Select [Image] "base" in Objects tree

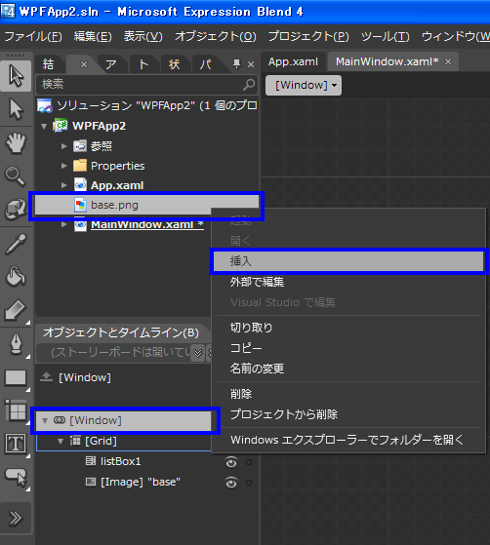(x=141, y=482)
